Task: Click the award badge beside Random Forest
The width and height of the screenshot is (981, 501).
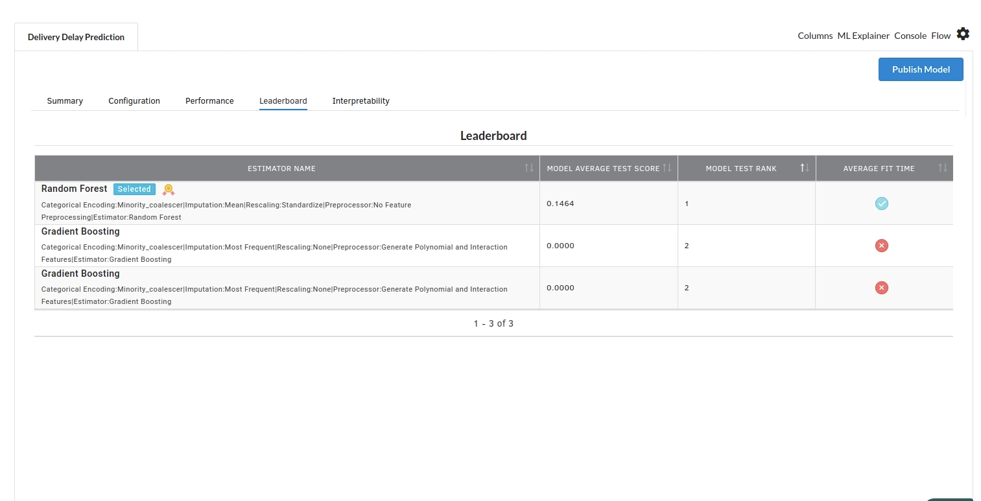Action: point(169,189)
